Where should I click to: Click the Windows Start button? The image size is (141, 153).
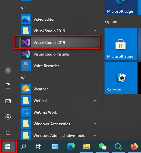pyautogui.click(x=8, y=147)
